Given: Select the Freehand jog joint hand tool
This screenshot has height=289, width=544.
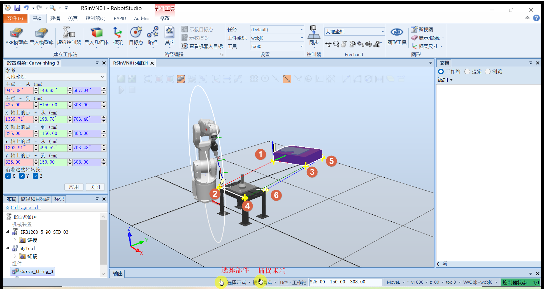Looking at the screenshot, I should pyautogui.click(x=344, y=44).
